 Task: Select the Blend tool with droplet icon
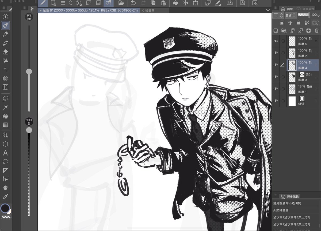pos(5,78)
